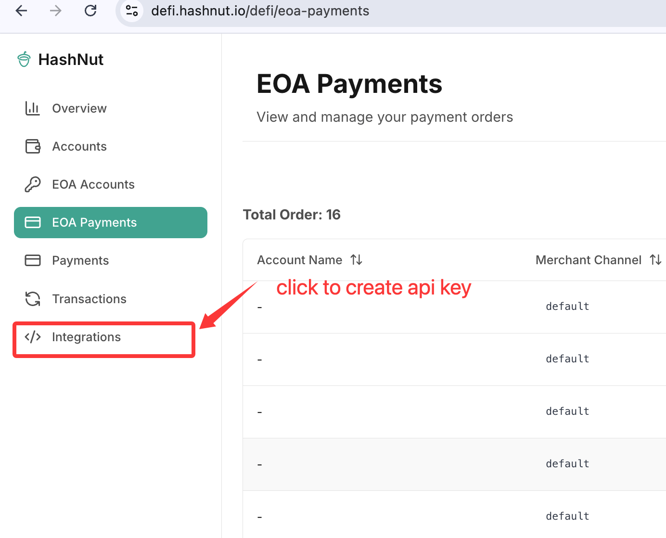666x538 pixels.
Task: Click the Overview bar chart icon
Action: [33, 108]
